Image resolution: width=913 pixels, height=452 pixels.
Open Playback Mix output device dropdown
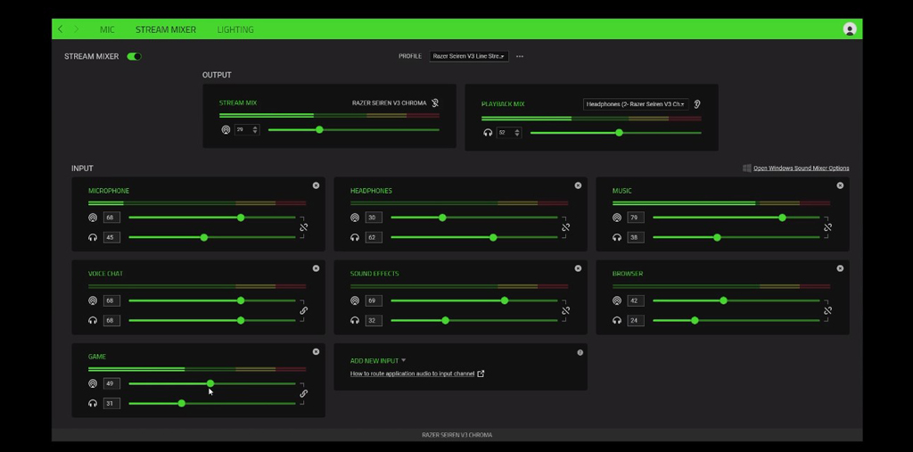(x=636, y=104)
